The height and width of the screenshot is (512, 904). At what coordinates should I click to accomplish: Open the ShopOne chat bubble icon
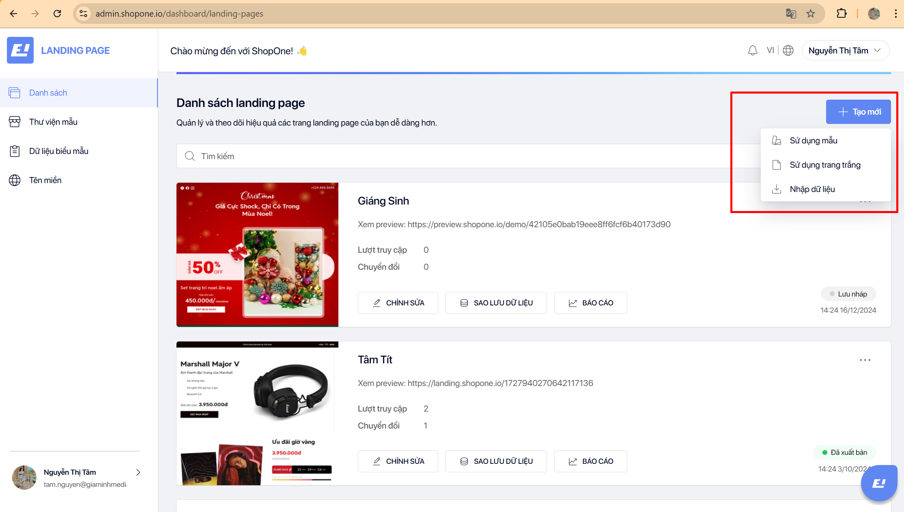[x=879, y=483]
